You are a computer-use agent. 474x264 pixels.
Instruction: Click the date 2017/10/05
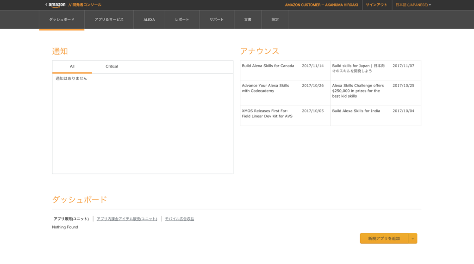[312, 111]
